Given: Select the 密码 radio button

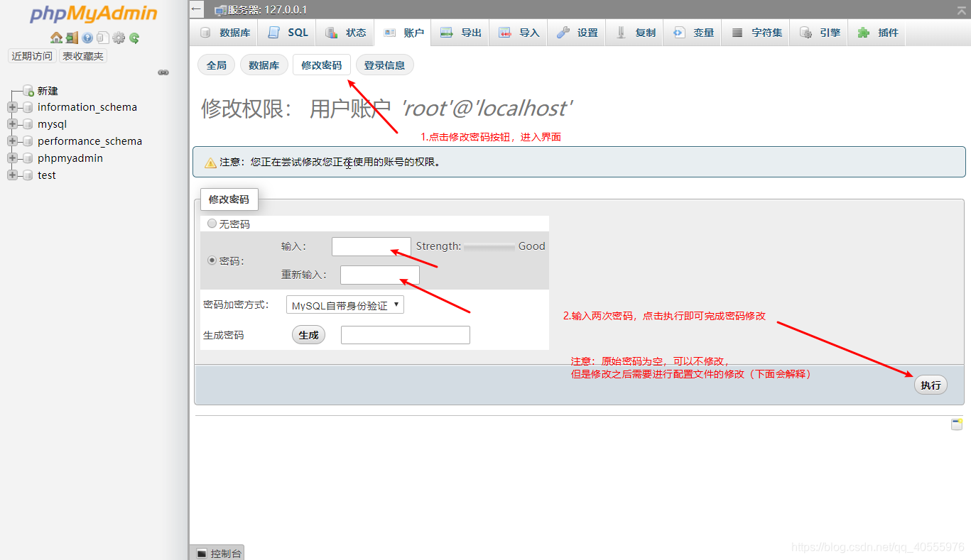Looking at the screenshot, I should click(x=212, y=260).
